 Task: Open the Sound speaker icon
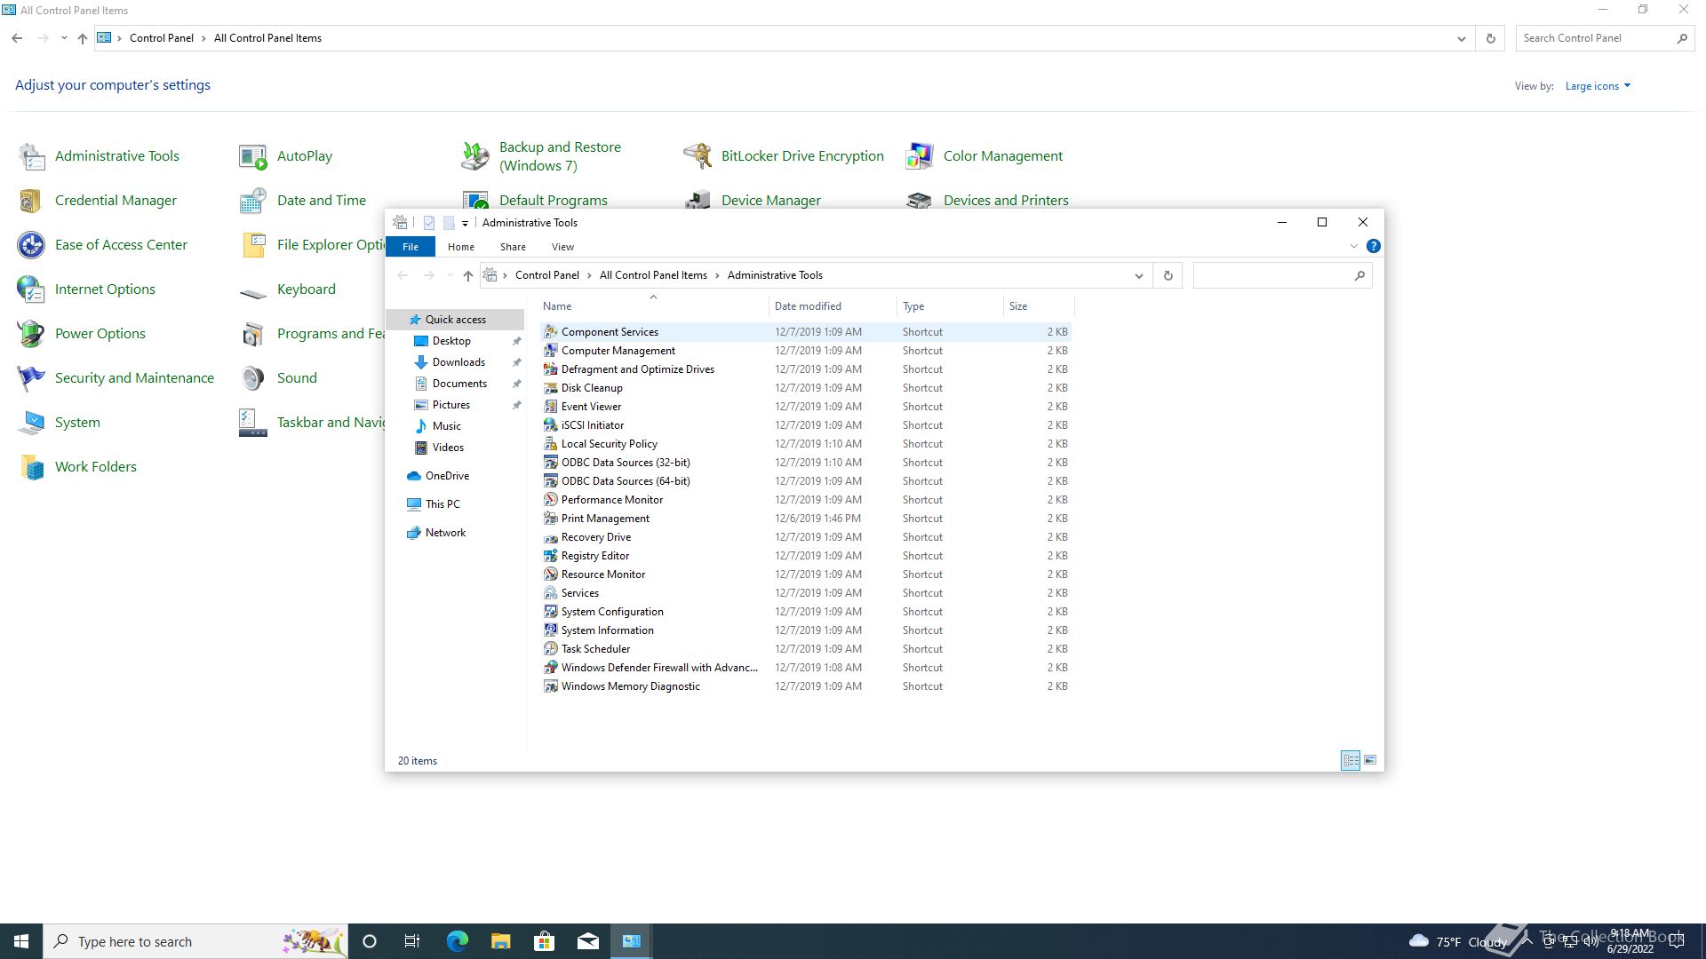coord(253,378)
